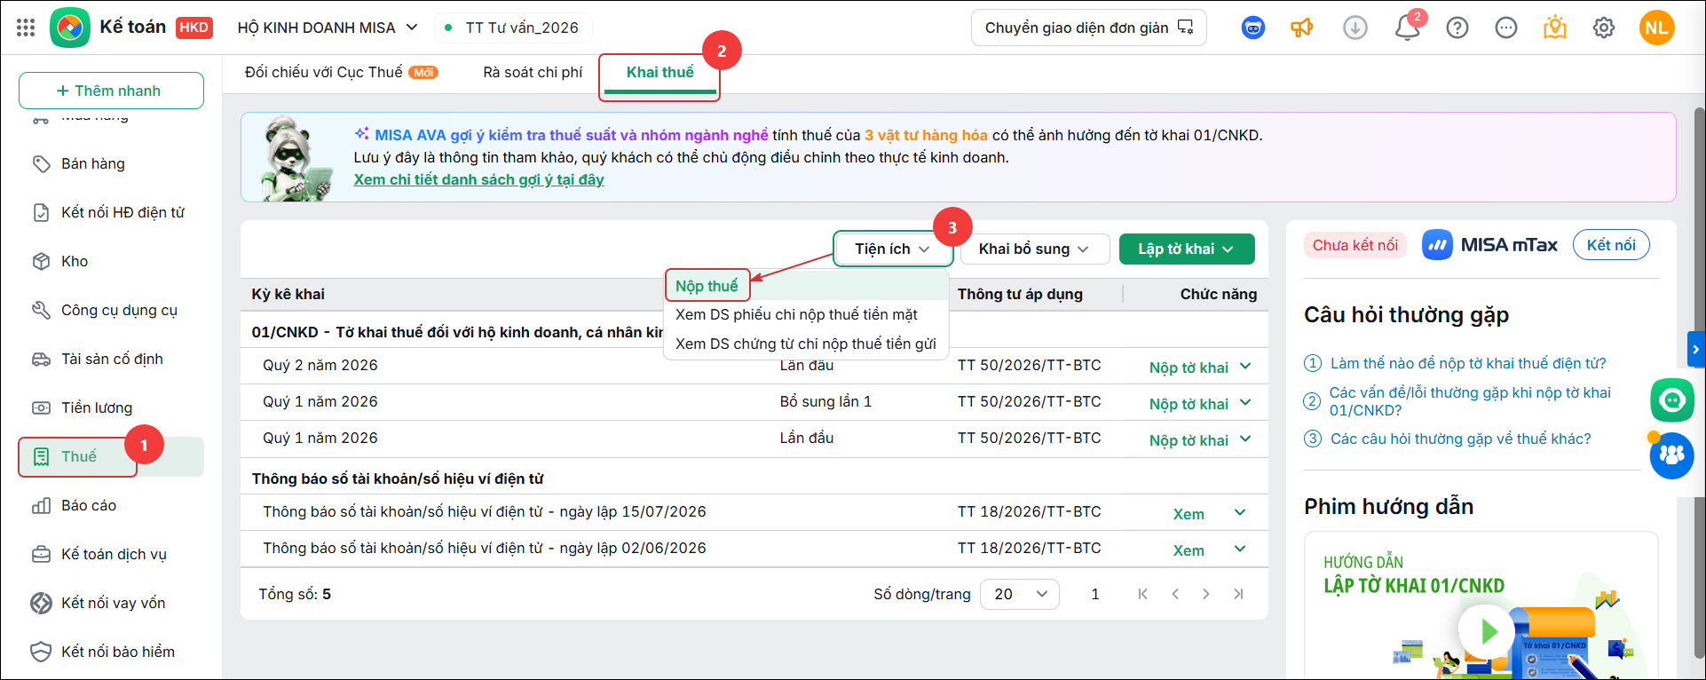
Task: Switch to Rà soát chi phí tab
Action: [x=533, y=73]
